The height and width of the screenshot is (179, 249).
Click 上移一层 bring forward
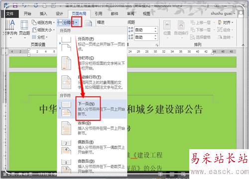pyautogui.click(x=201, y=22)
